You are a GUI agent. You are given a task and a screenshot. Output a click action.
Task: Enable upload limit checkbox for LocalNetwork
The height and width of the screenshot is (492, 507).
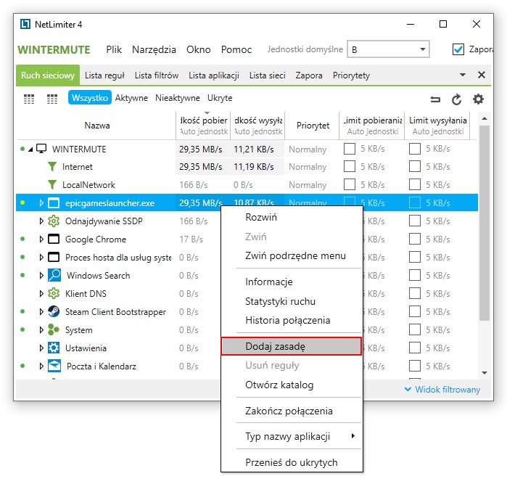pyautogui.click(x=415, y=185)
